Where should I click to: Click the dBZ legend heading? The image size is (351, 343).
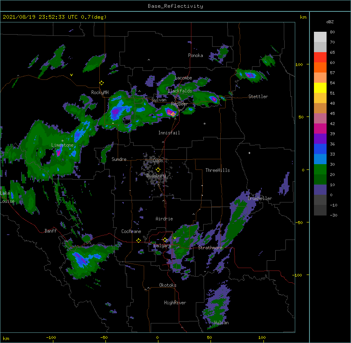tap(330, 22)
